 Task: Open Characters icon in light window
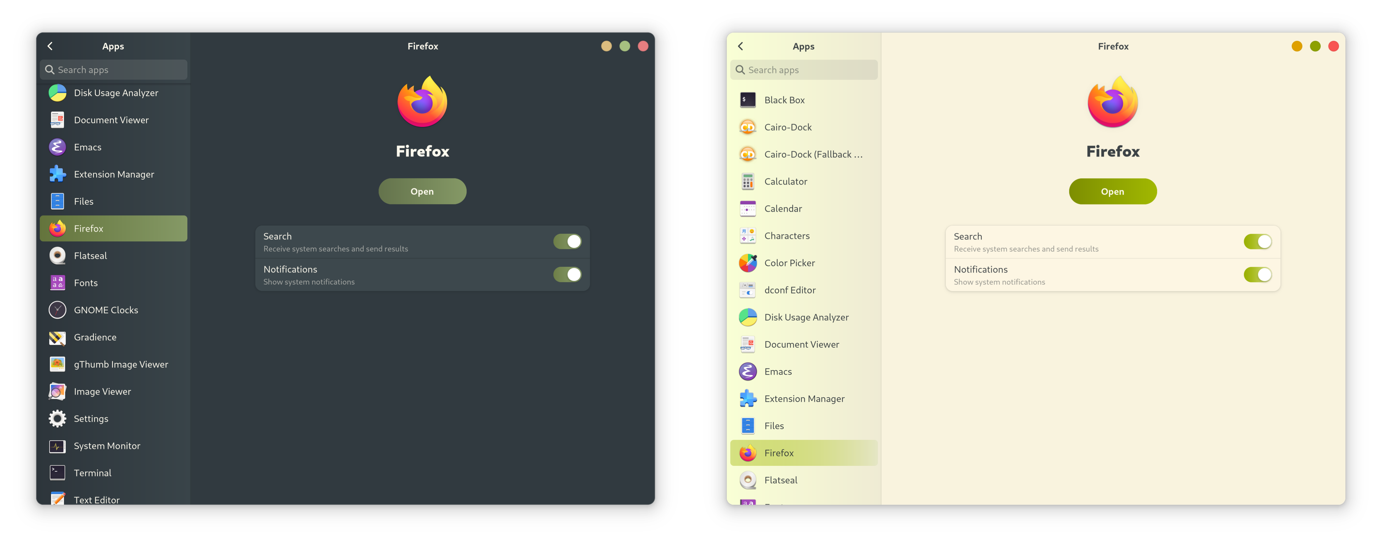point(748,236)
